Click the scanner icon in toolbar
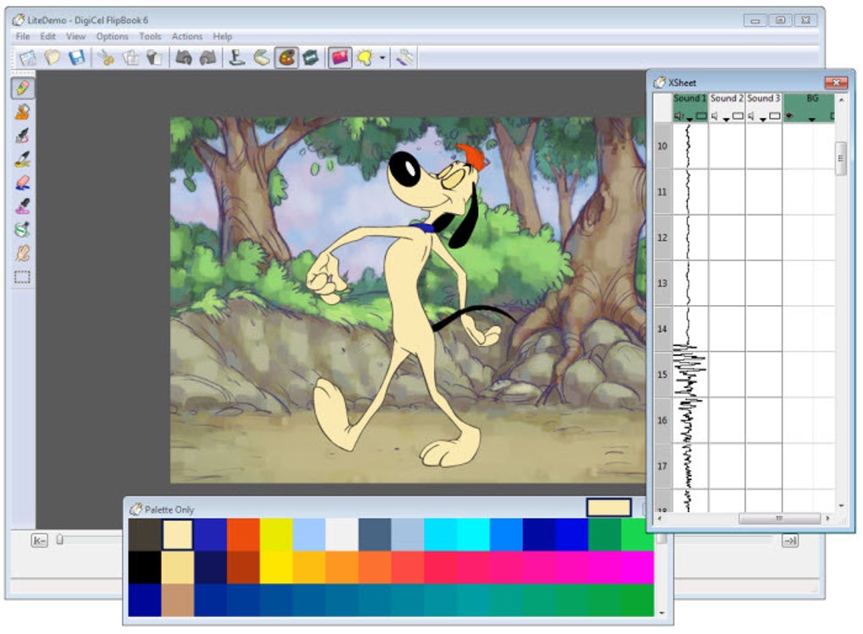This screenshot has width=863, height=634. (x=262, y=57)
